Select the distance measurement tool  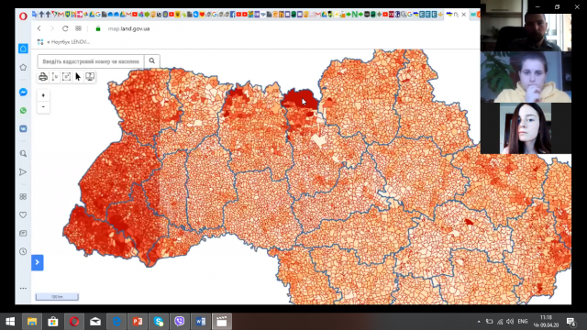[55, 77]
